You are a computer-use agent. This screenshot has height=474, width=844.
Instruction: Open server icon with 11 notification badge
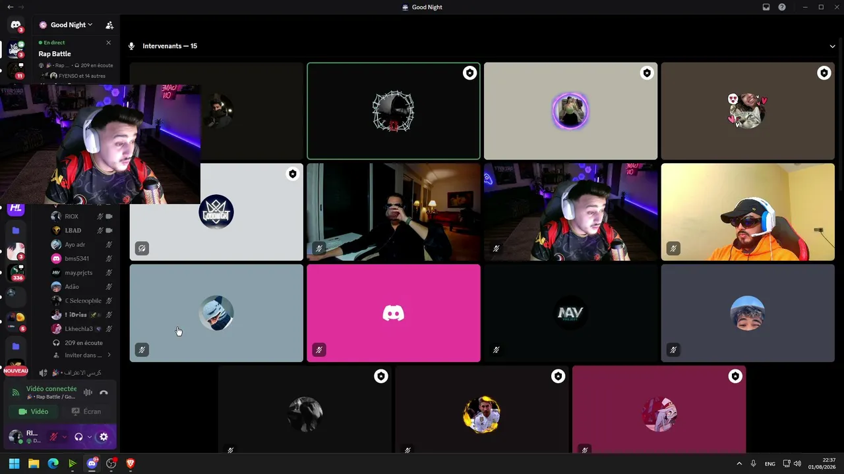(x=16, y=70)
